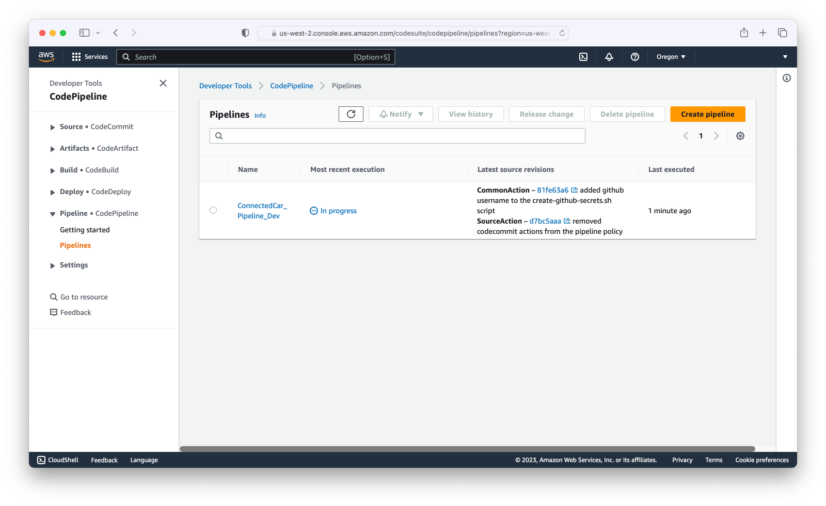
Task: Expand the Settings section
Action: point(53,265)
